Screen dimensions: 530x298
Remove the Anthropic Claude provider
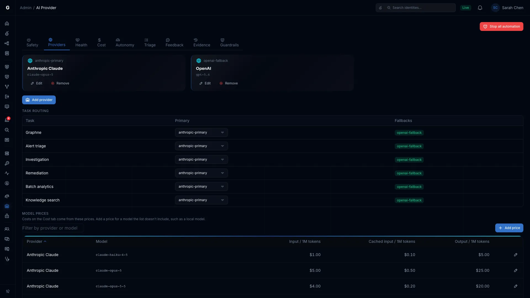pyautogui.click(x=60, y=83)
